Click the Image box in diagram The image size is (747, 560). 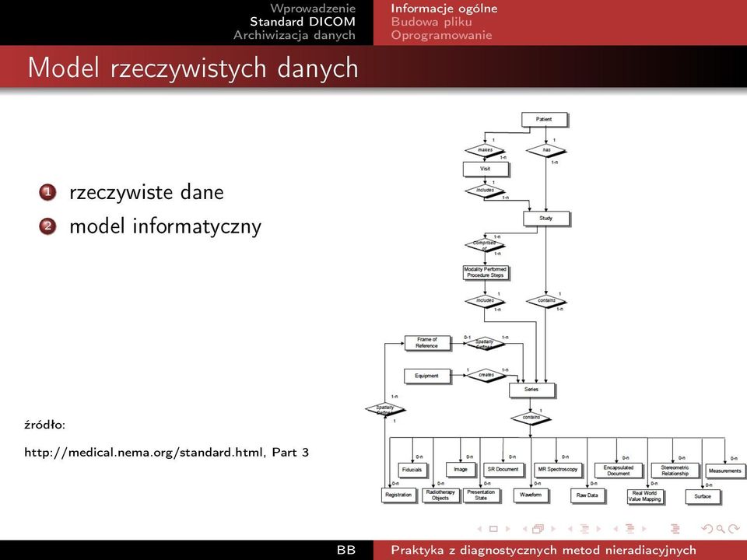pos(461,470)
